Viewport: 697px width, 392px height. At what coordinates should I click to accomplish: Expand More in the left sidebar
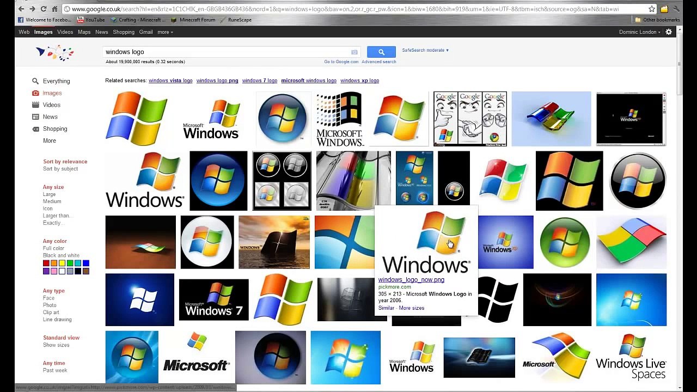click(50, 141)
